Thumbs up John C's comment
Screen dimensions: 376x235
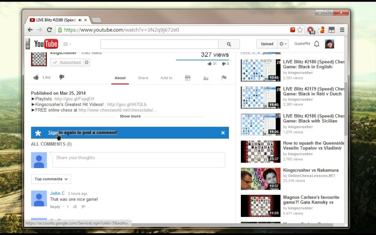(x=75, y=207)
